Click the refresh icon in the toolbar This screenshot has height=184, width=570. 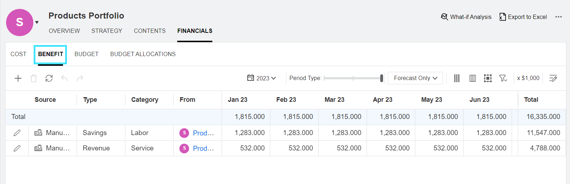pos(49,78)
